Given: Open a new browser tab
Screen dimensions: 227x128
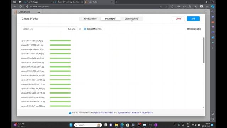Looking at the screenshot, I should tap(117, 2).
